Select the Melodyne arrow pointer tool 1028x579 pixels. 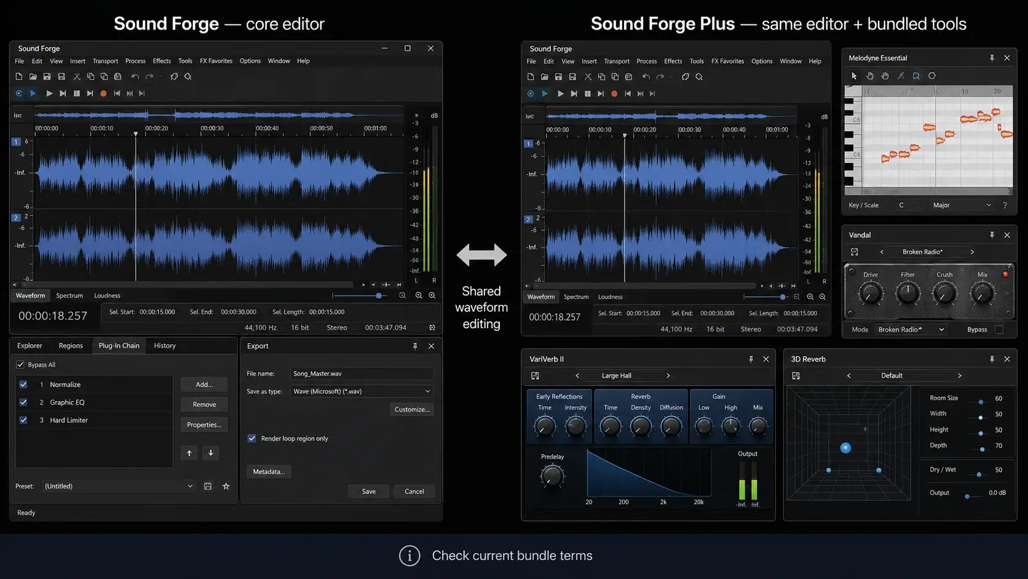coord(854,76)
